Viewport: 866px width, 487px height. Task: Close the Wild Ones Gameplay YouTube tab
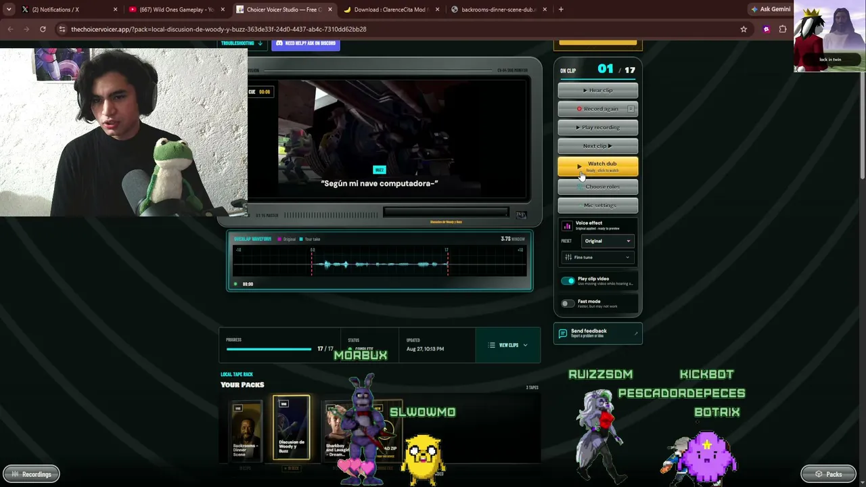point(223,9)
